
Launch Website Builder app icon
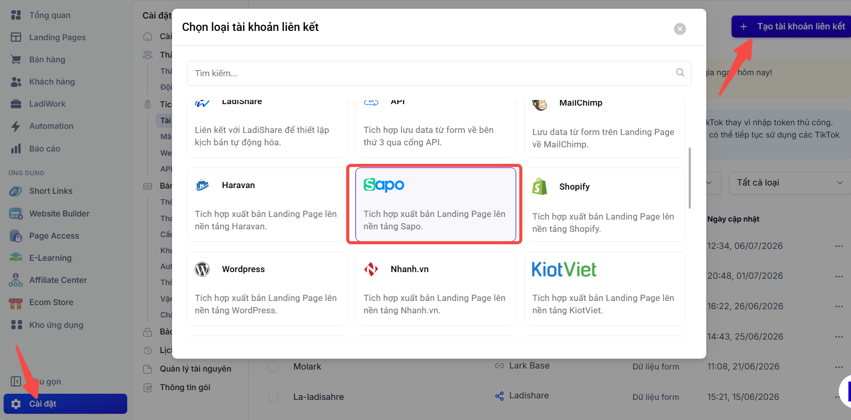[15, 213]
